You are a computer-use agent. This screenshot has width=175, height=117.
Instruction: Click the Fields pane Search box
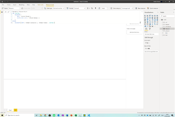[167, 16]
